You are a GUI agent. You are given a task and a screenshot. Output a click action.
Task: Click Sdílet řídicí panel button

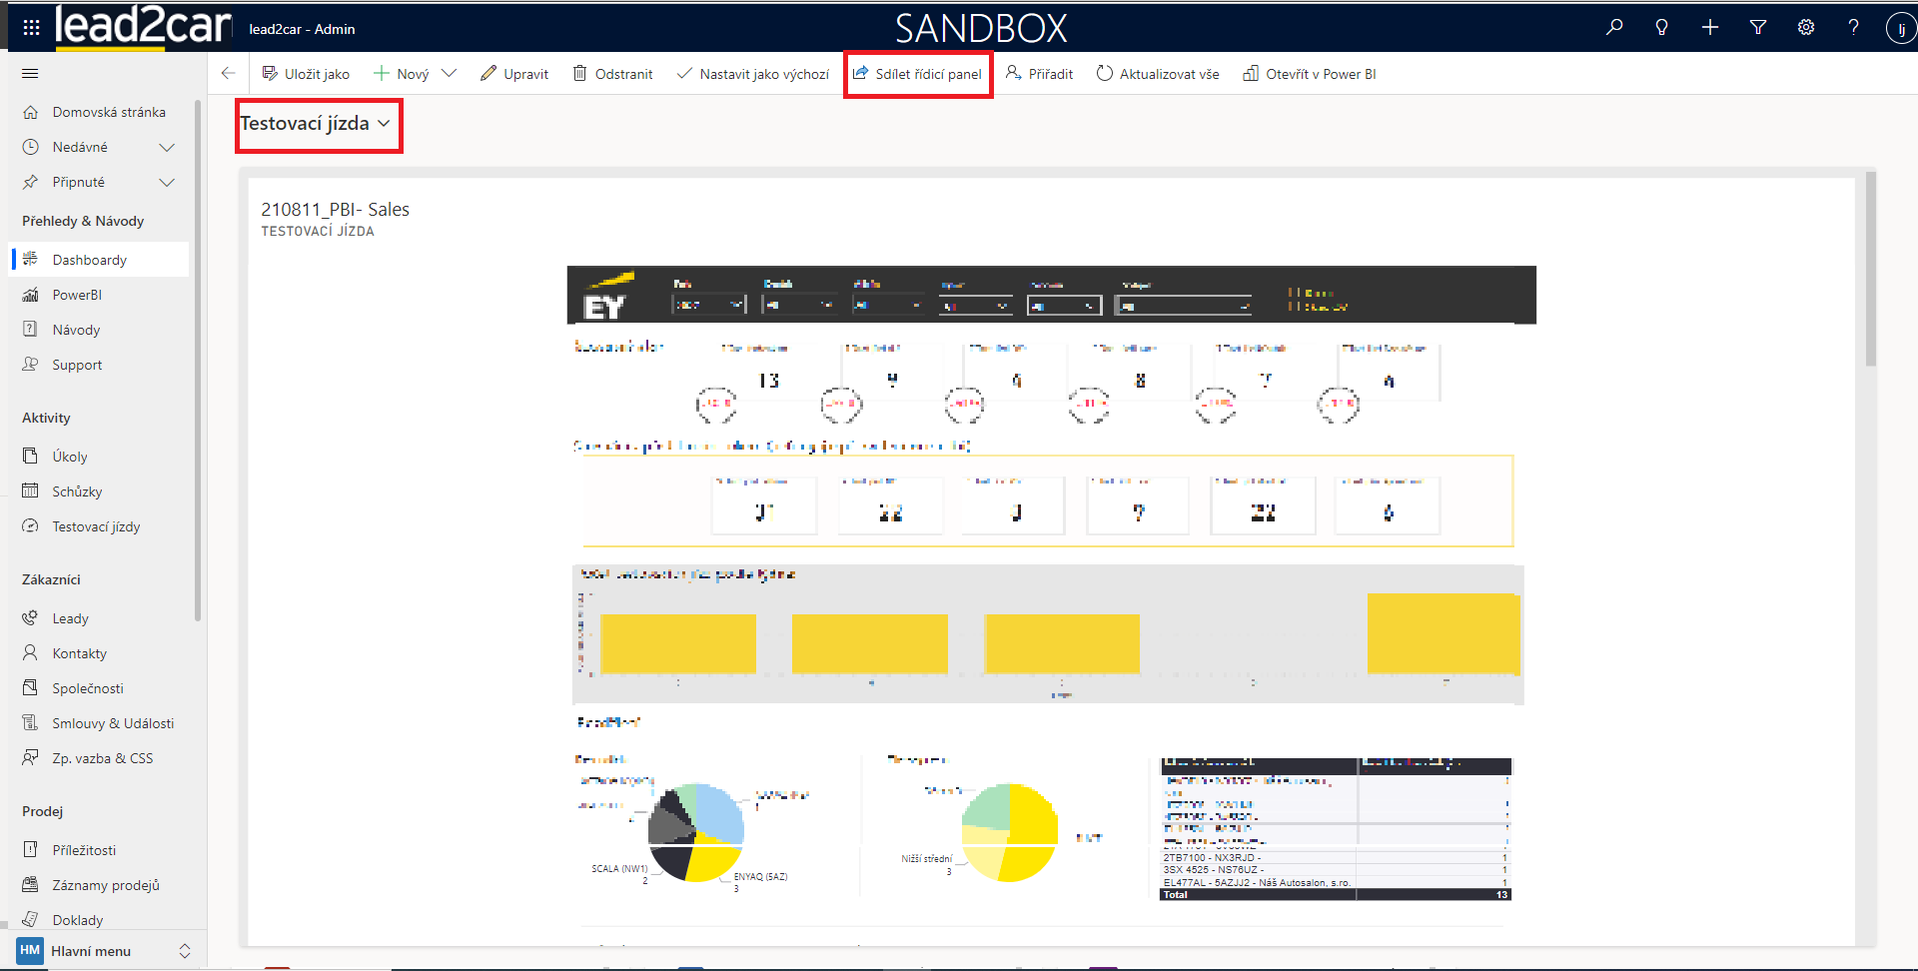point(917,74)
